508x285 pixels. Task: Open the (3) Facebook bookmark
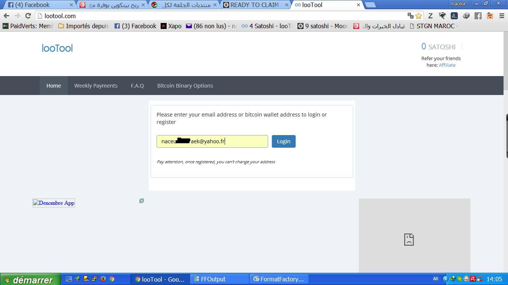tap(135, 26)
